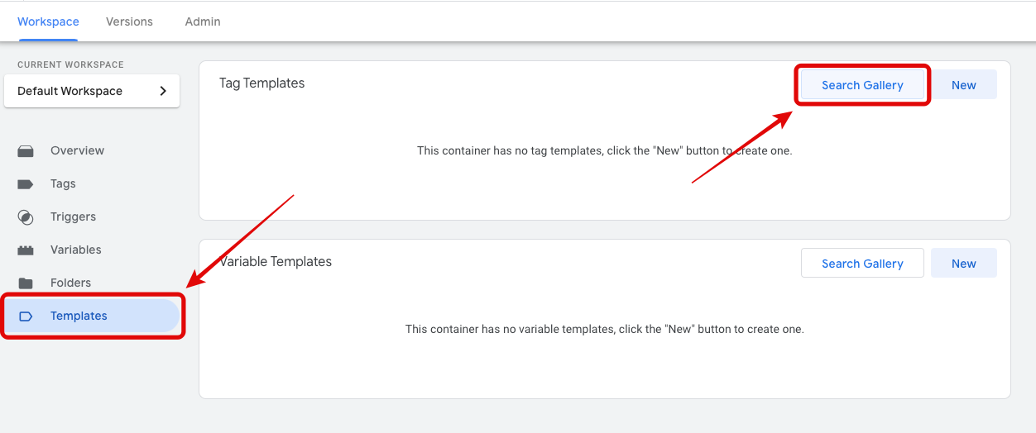
Task: Click the Tags label-shaped icon
Action: click(26, 184)
